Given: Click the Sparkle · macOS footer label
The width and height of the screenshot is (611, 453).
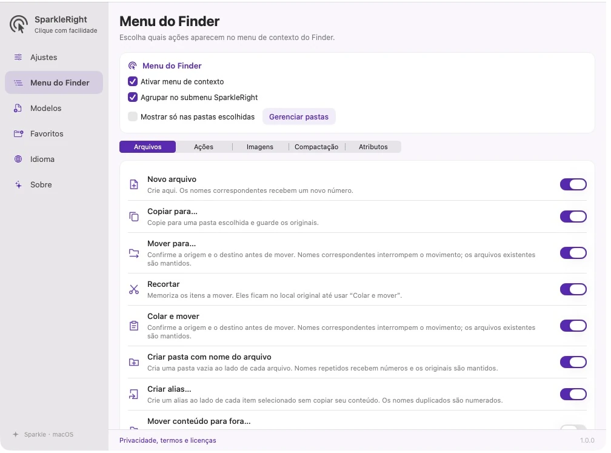Looking at the screenshot, I should click(x=48, y=434).
